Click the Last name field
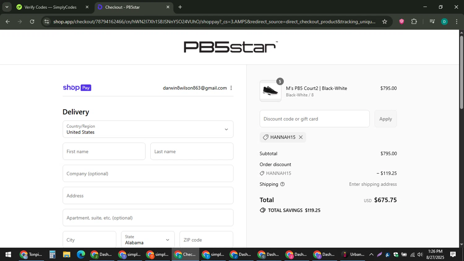464x261 pixels. (192, 151)
